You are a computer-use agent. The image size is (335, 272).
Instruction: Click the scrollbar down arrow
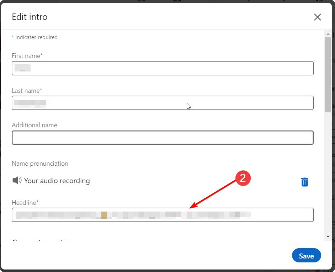328,236
